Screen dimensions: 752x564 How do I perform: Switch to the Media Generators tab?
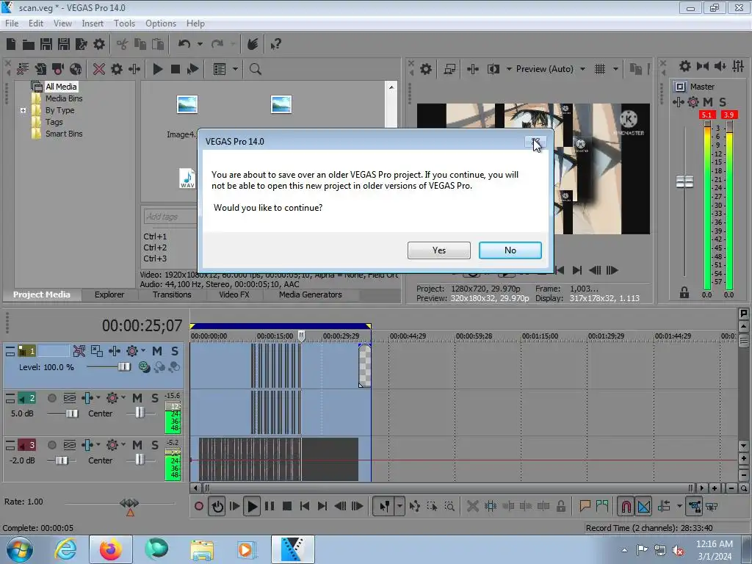(x=311, y=294)
